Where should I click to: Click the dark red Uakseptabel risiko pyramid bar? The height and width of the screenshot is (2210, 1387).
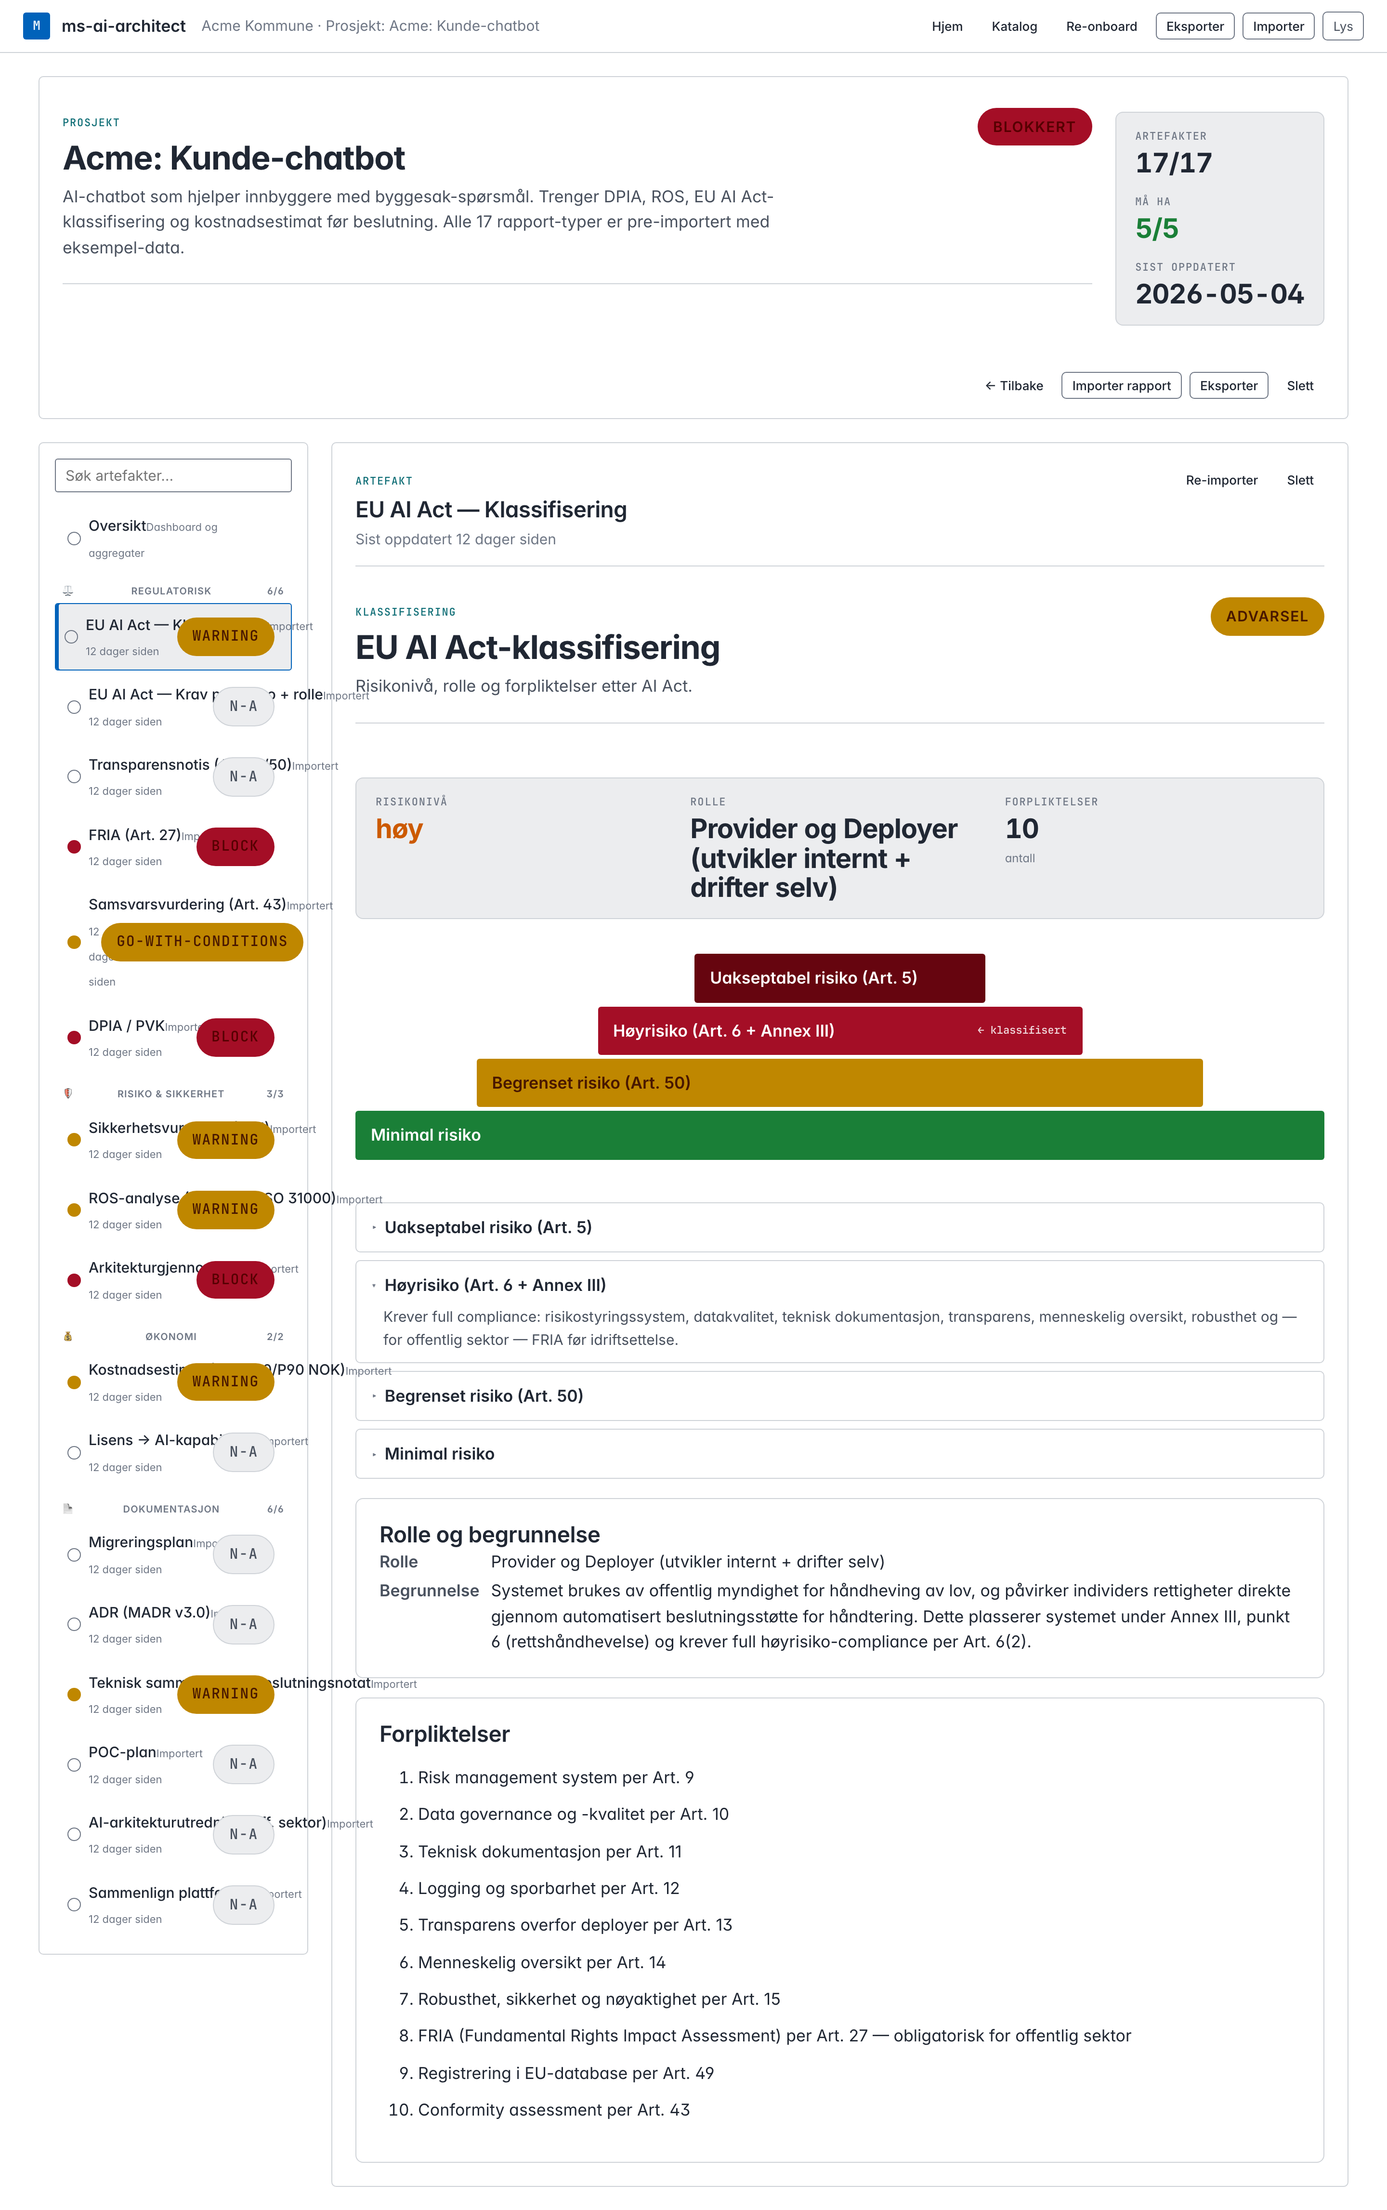839,978
